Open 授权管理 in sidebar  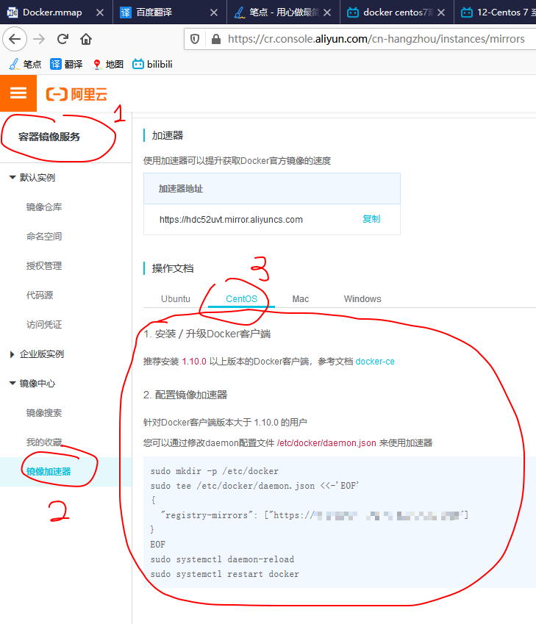click(x=44, y=266)
